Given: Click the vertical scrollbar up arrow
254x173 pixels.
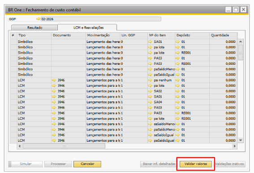Looking at the screenshot, I should tap(241, 42).
